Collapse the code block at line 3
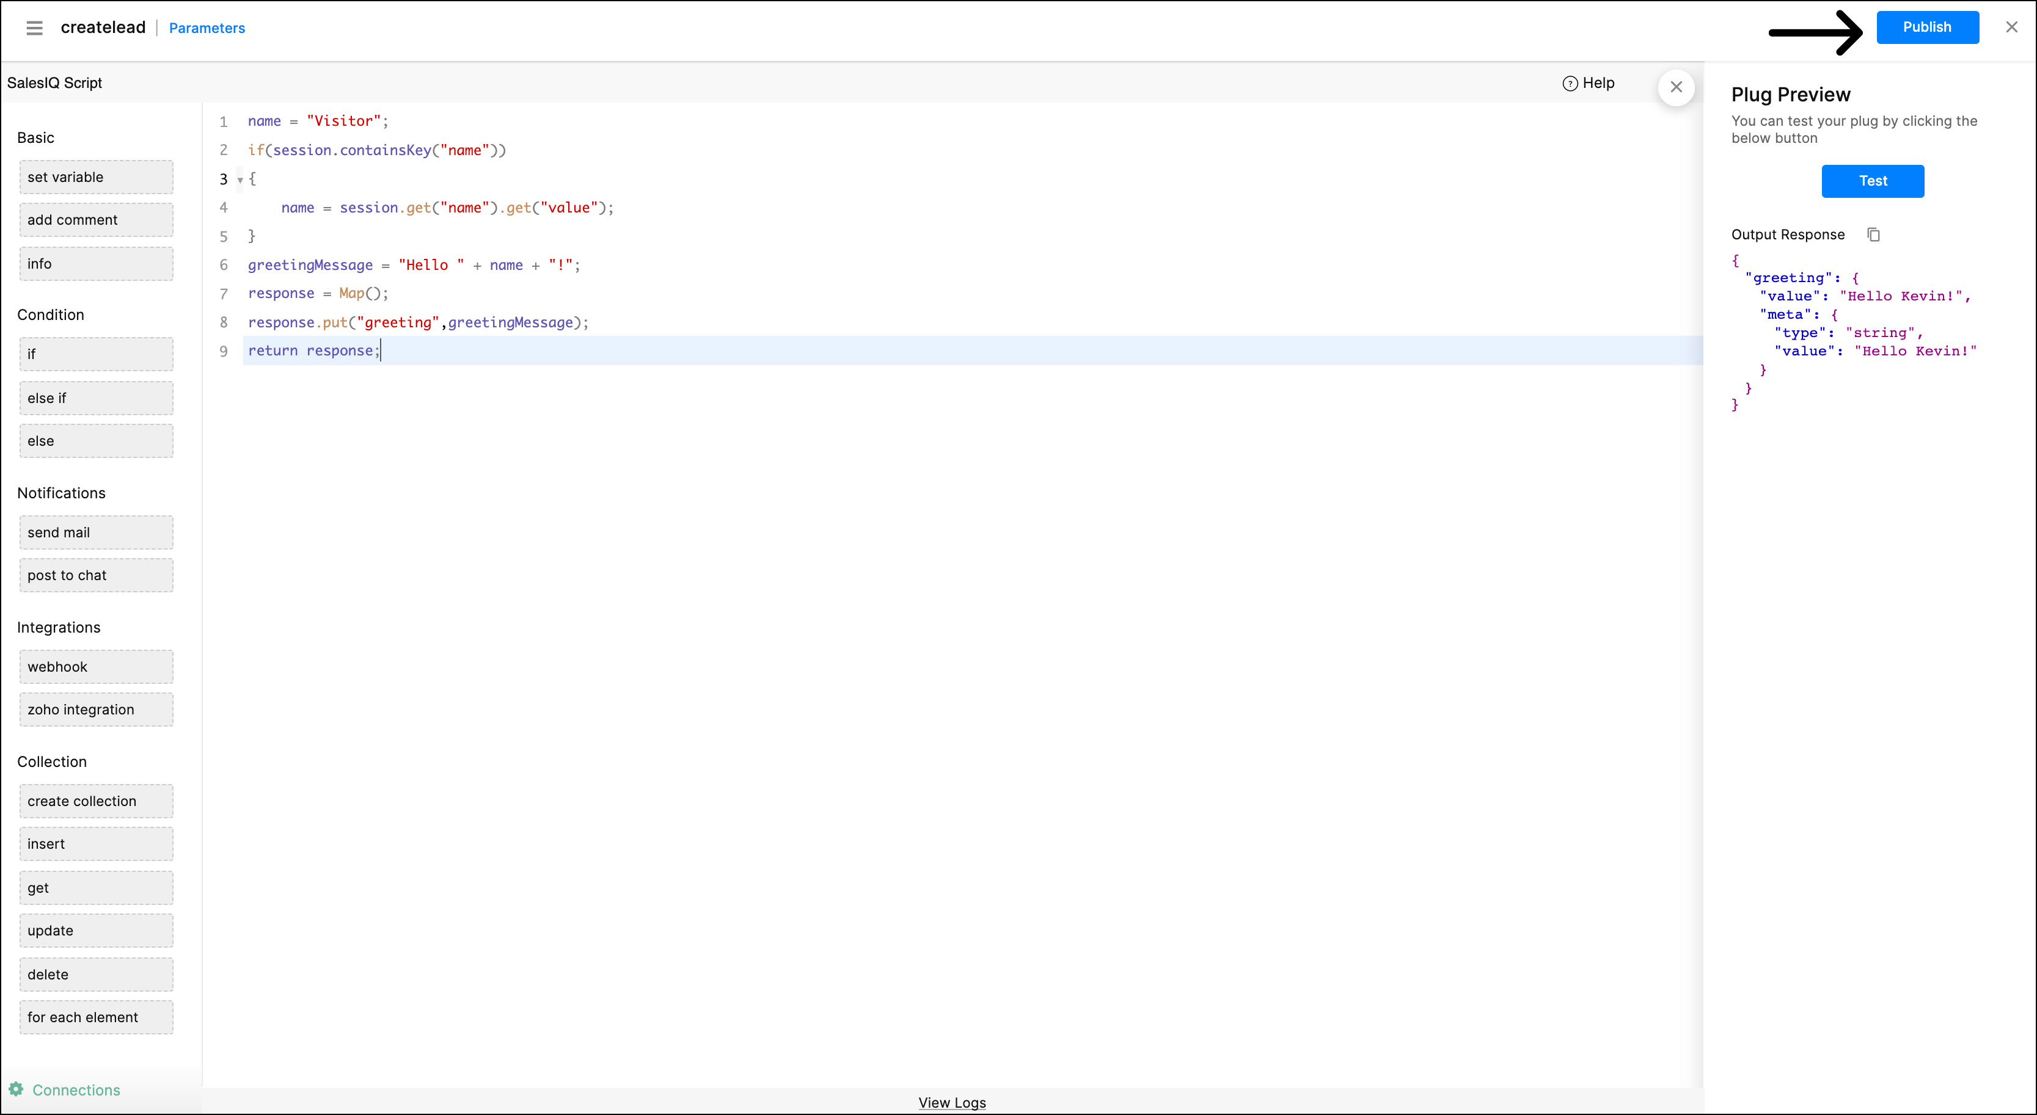This screenshot has width=2037, height=1115. pos(240,180)
